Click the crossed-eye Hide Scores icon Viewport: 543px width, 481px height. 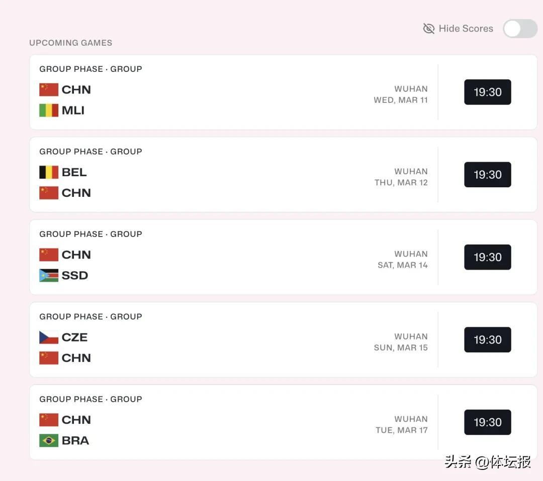coord(429,29)
